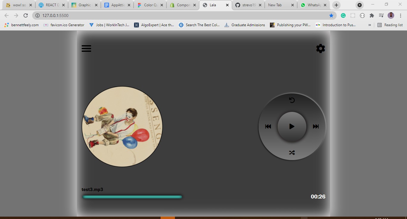Open the Grammarly extension icon
This screenshot has height=219, width=407.
(343, 15)
